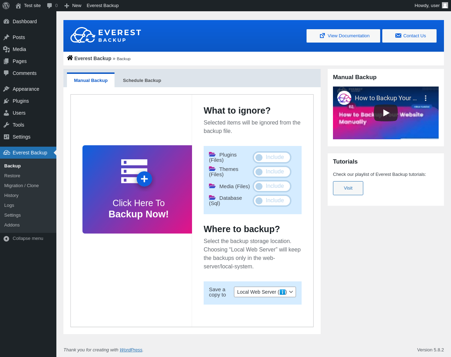Viewport: 451px width, 357px height.
Task: Click the video title How to Backup Your
Action: (x=386, y=98)
